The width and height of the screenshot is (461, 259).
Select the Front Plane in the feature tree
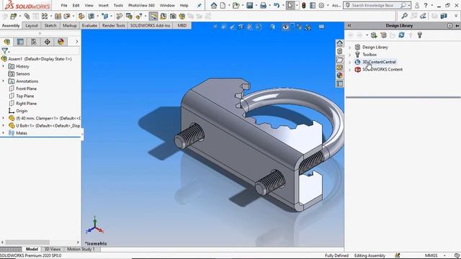(x=27, y=88)
